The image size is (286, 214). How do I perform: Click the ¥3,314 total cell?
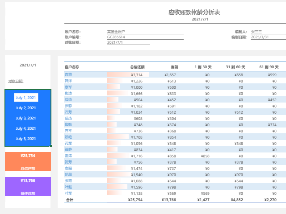coord(137,75)
